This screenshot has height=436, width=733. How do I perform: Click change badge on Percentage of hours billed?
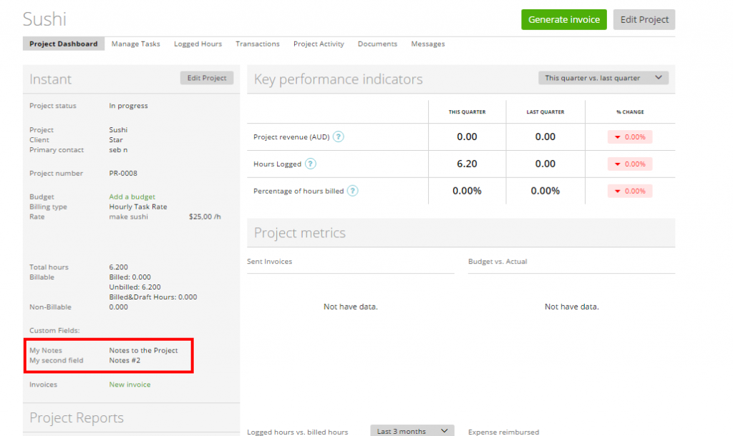pyautogui.click(x=630, y=191)
